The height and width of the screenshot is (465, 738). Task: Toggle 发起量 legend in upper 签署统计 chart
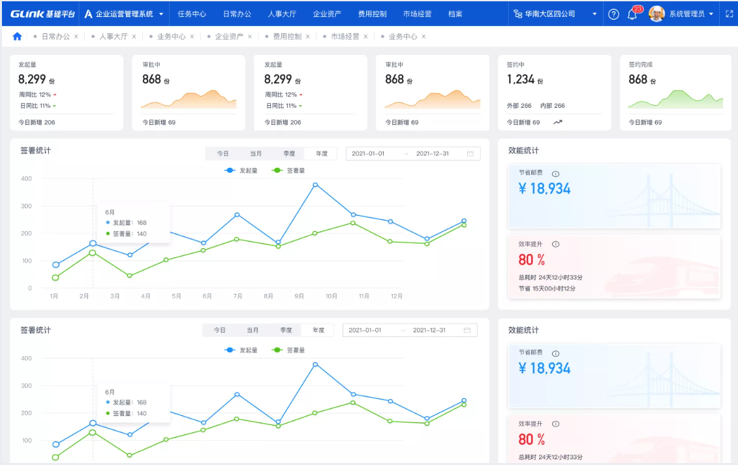[241, 170]
